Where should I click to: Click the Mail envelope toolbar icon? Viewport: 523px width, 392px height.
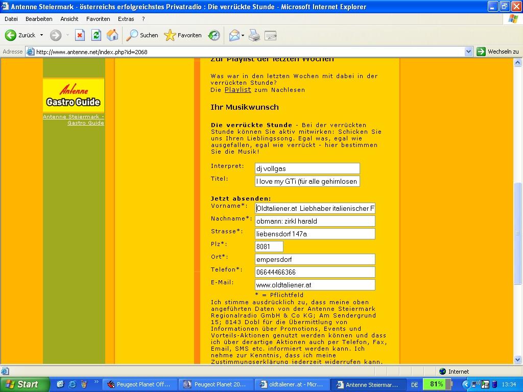pos(234,35)
